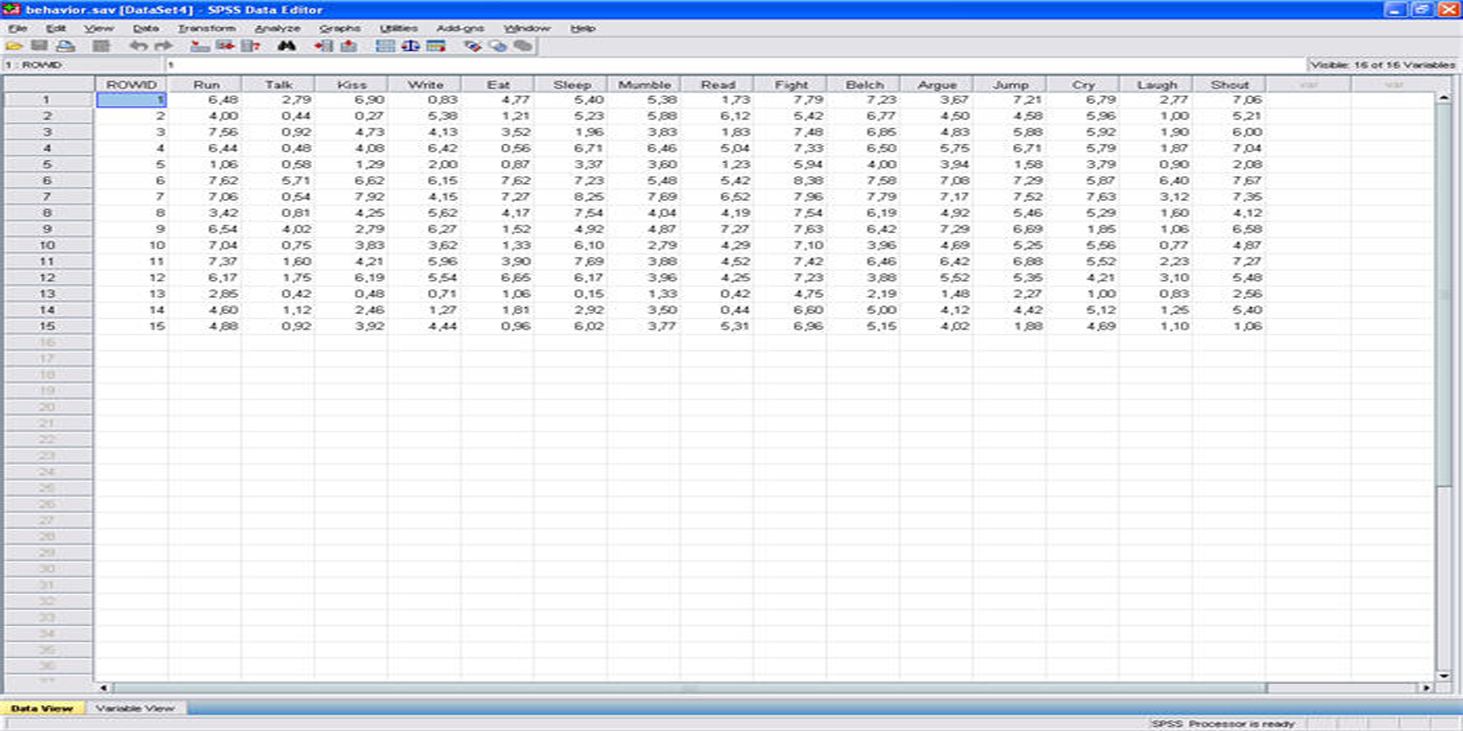Click the Split File icon

point(385,46)
